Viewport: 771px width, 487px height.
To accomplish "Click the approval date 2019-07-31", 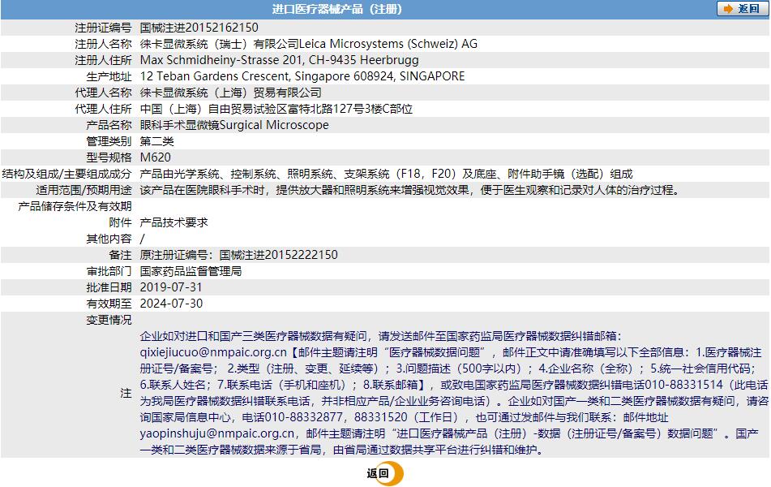I will (171, 287).
